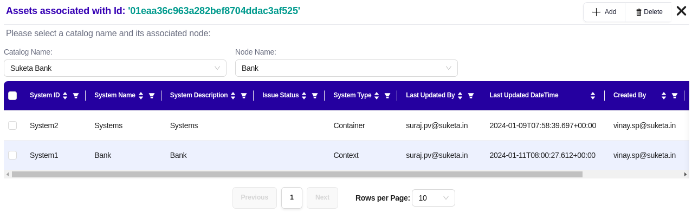
Task: Close the Assets panel with X
Action: (682, 11)
